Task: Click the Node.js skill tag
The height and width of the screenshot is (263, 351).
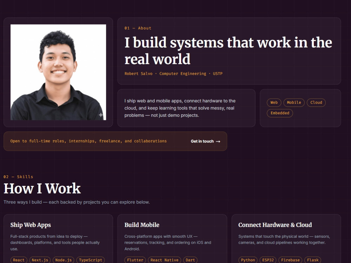Action: point(63,260)
